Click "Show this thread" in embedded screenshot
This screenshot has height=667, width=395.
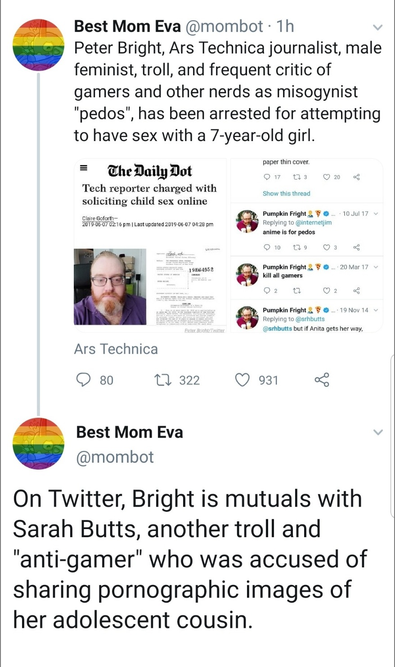click(x=287, y=193)
